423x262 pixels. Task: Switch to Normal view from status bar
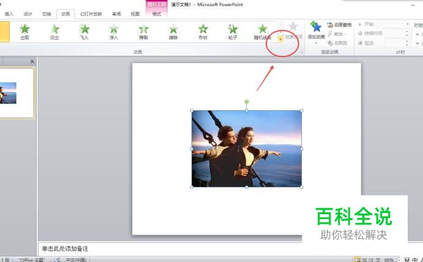357,260
